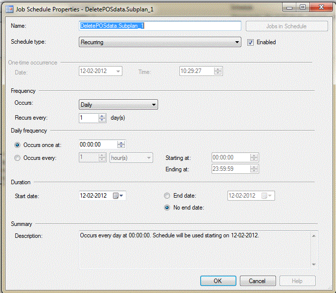Choose the End date radio button

point(168,196)
